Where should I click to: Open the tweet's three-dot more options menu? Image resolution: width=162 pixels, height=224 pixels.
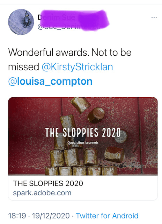click(x=154, y=17)
